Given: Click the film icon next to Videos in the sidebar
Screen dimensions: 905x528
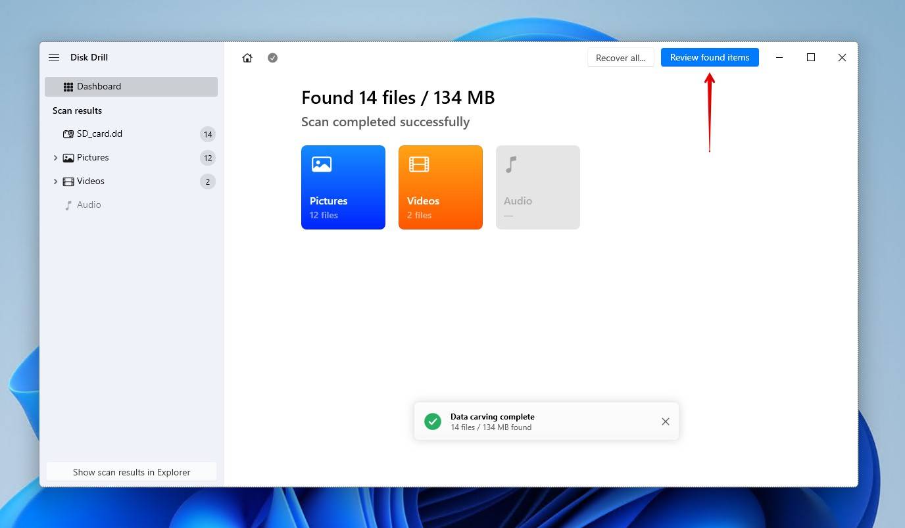Looking at the screenshot, I should (68, 181).
